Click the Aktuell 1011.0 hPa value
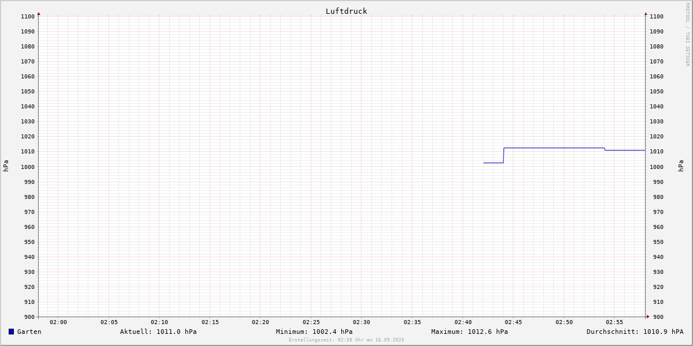 click(158, 332)
